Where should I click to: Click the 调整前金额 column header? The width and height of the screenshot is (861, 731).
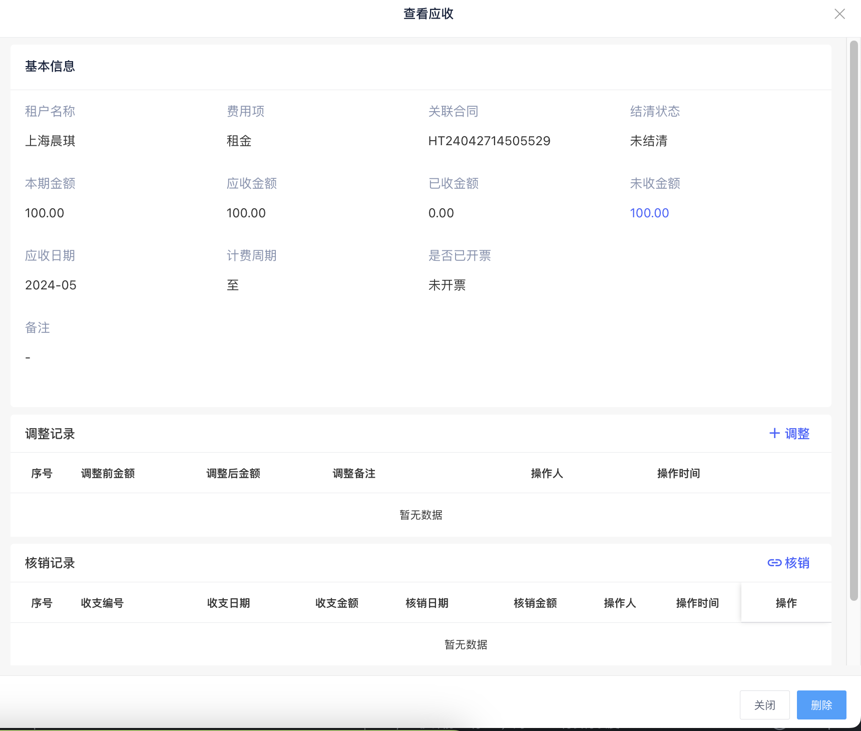[108, 473]
